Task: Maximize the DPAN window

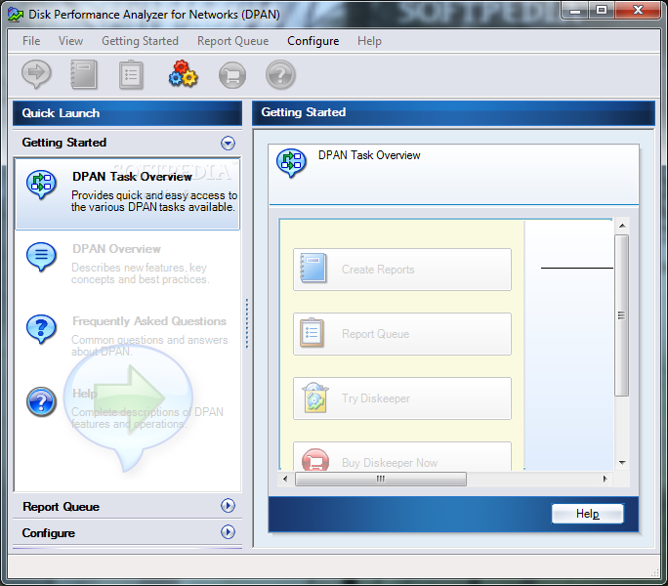Action: coord(602,10)
